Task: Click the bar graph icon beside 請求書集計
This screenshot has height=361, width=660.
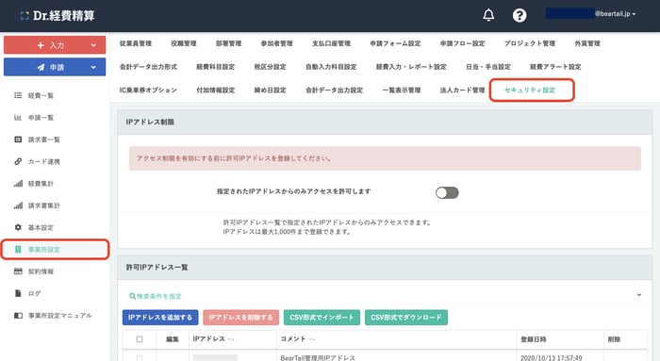Action: tap(18, 205)
